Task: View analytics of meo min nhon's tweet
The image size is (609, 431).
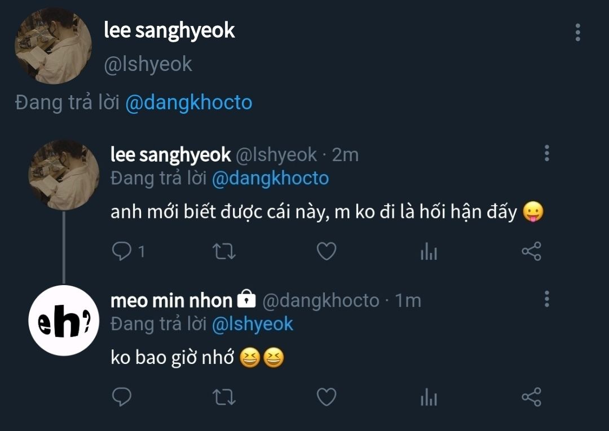Action: tap(429, 398)
